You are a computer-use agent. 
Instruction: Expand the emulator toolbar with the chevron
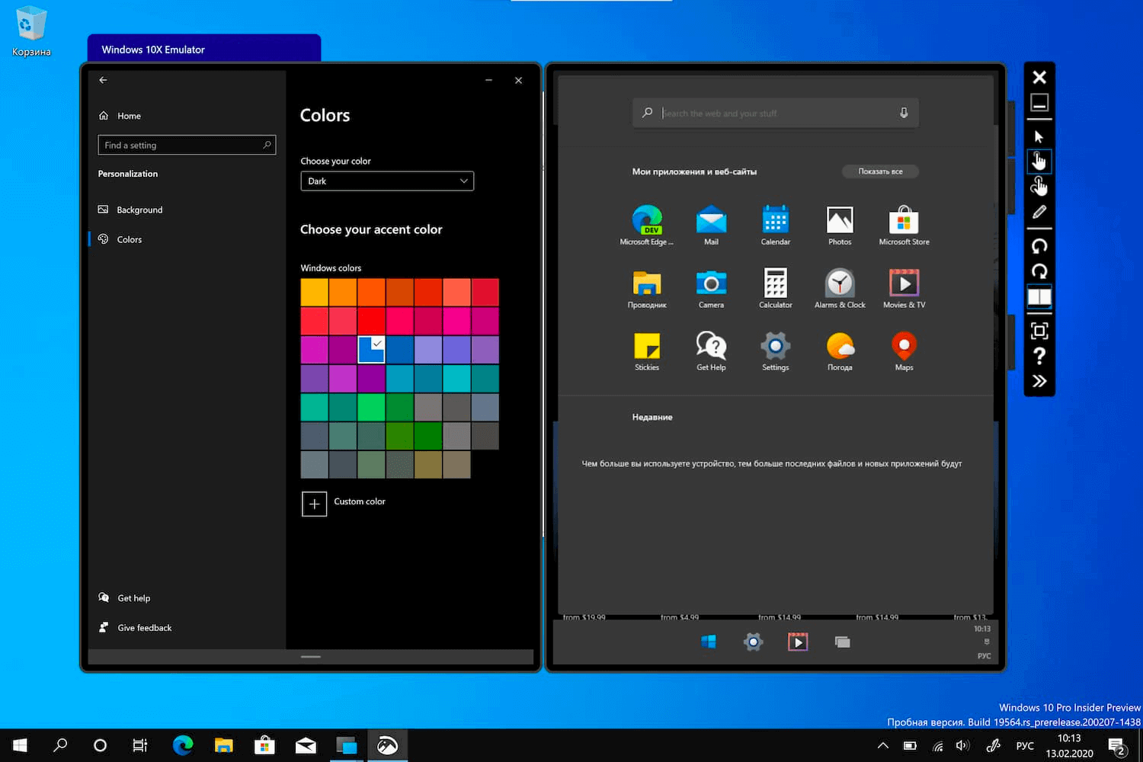click(1039, 381)
